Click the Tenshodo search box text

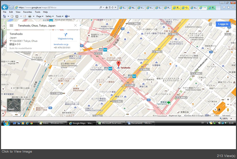(37, 25)
